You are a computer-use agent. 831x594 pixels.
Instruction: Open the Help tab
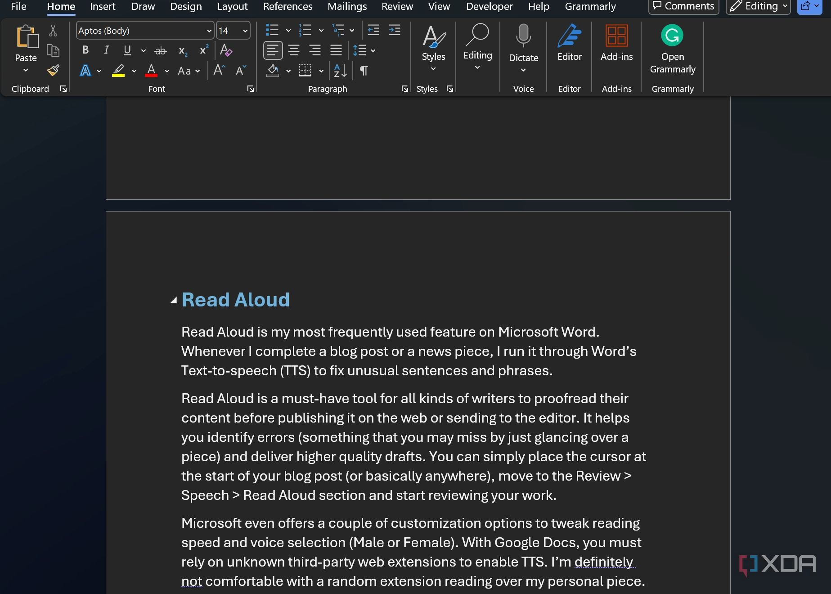tap(539, 6)
